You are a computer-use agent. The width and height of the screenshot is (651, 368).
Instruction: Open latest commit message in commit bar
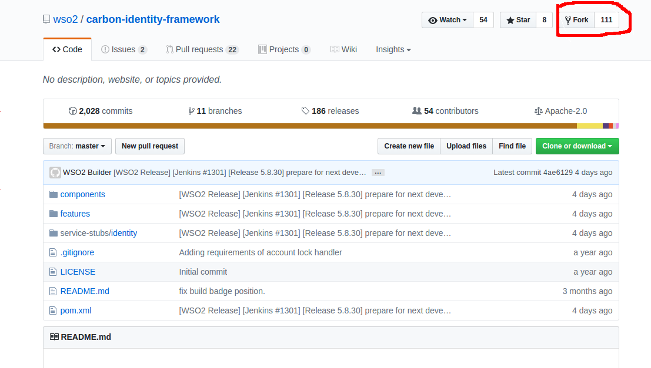tap(240, 173)
